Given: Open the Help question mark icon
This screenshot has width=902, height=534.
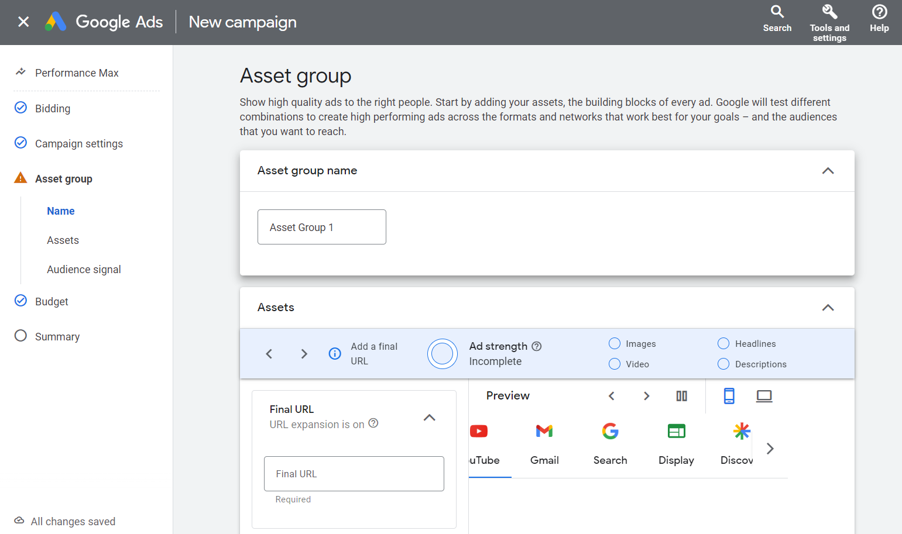Looking at the screenshot, I should coord(879,12).
